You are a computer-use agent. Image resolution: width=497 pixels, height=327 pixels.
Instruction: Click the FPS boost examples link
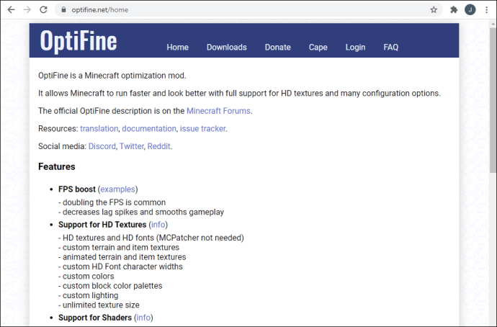[117, 189]
